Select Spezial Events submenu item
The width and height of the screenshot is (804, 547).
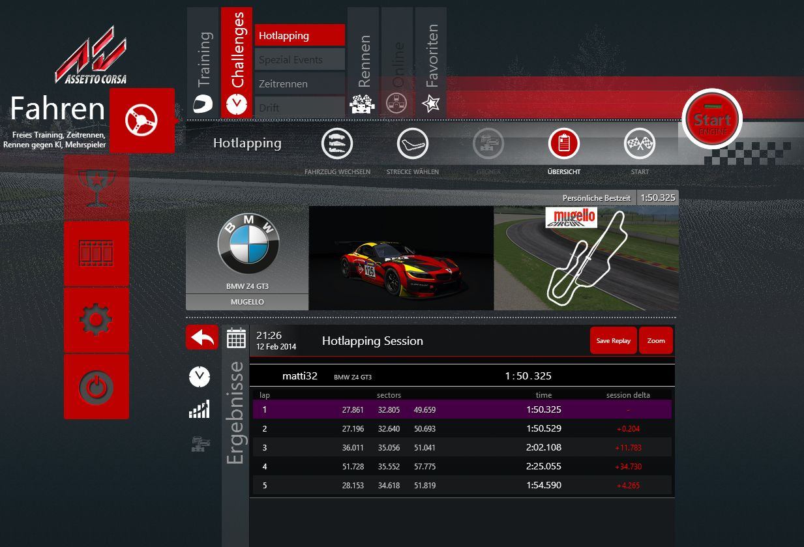click(300, 59)
